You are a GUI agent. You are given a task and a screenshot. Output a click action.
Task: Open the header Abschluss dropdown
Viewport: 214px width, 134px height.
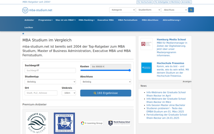pos(174,10)
